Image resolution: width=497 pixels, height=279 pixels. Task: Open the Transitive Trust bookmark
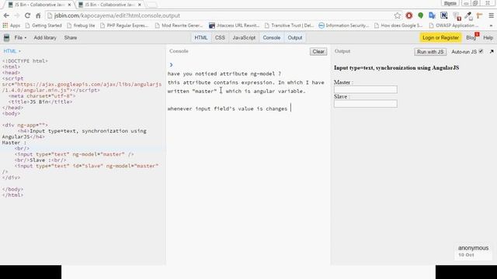pos(289,26)
